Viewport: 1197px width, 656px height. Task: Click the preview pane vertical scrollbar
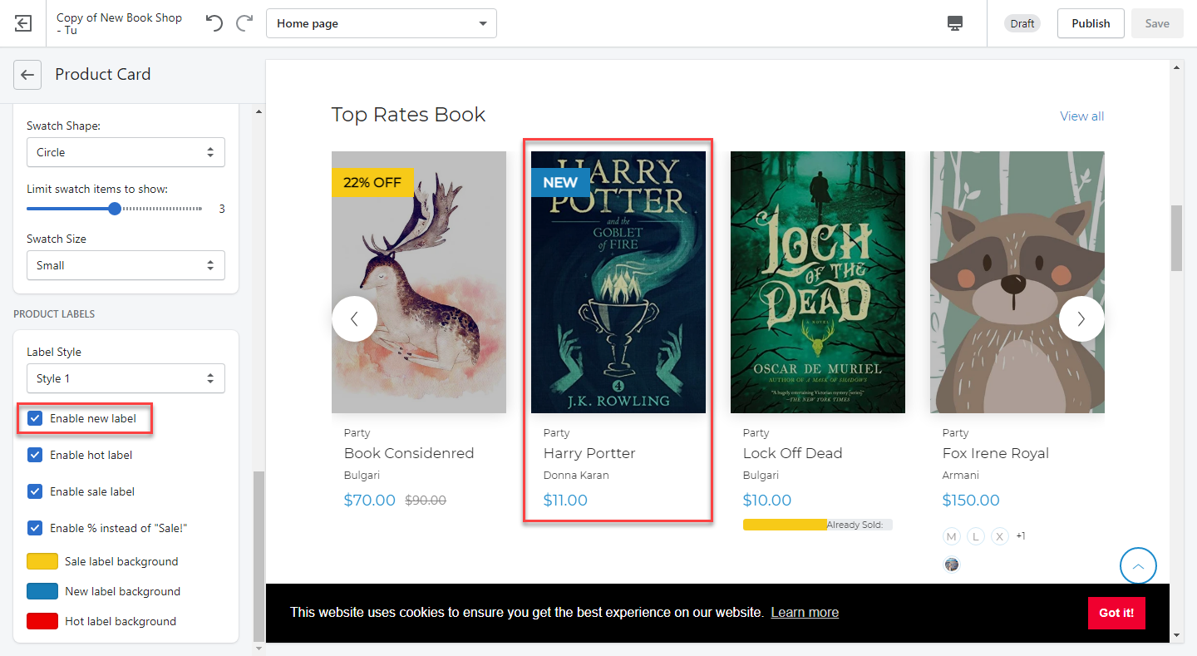(1176, 238)
